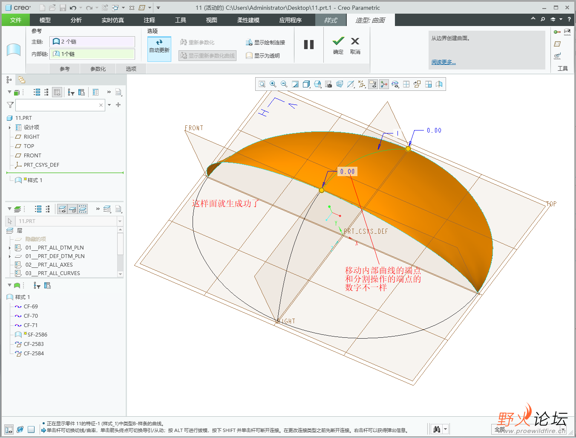Click the Expand All tree icon

(37, 92)
